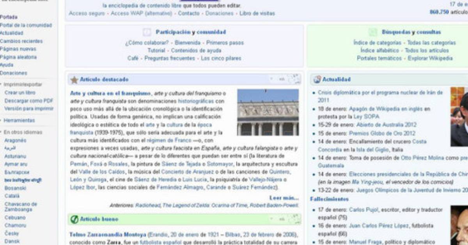Click the icon beside Búsquedas y consultas
The height and width of the screenshot is (245, 468).
pyautogui.click(x=373, y=32)
